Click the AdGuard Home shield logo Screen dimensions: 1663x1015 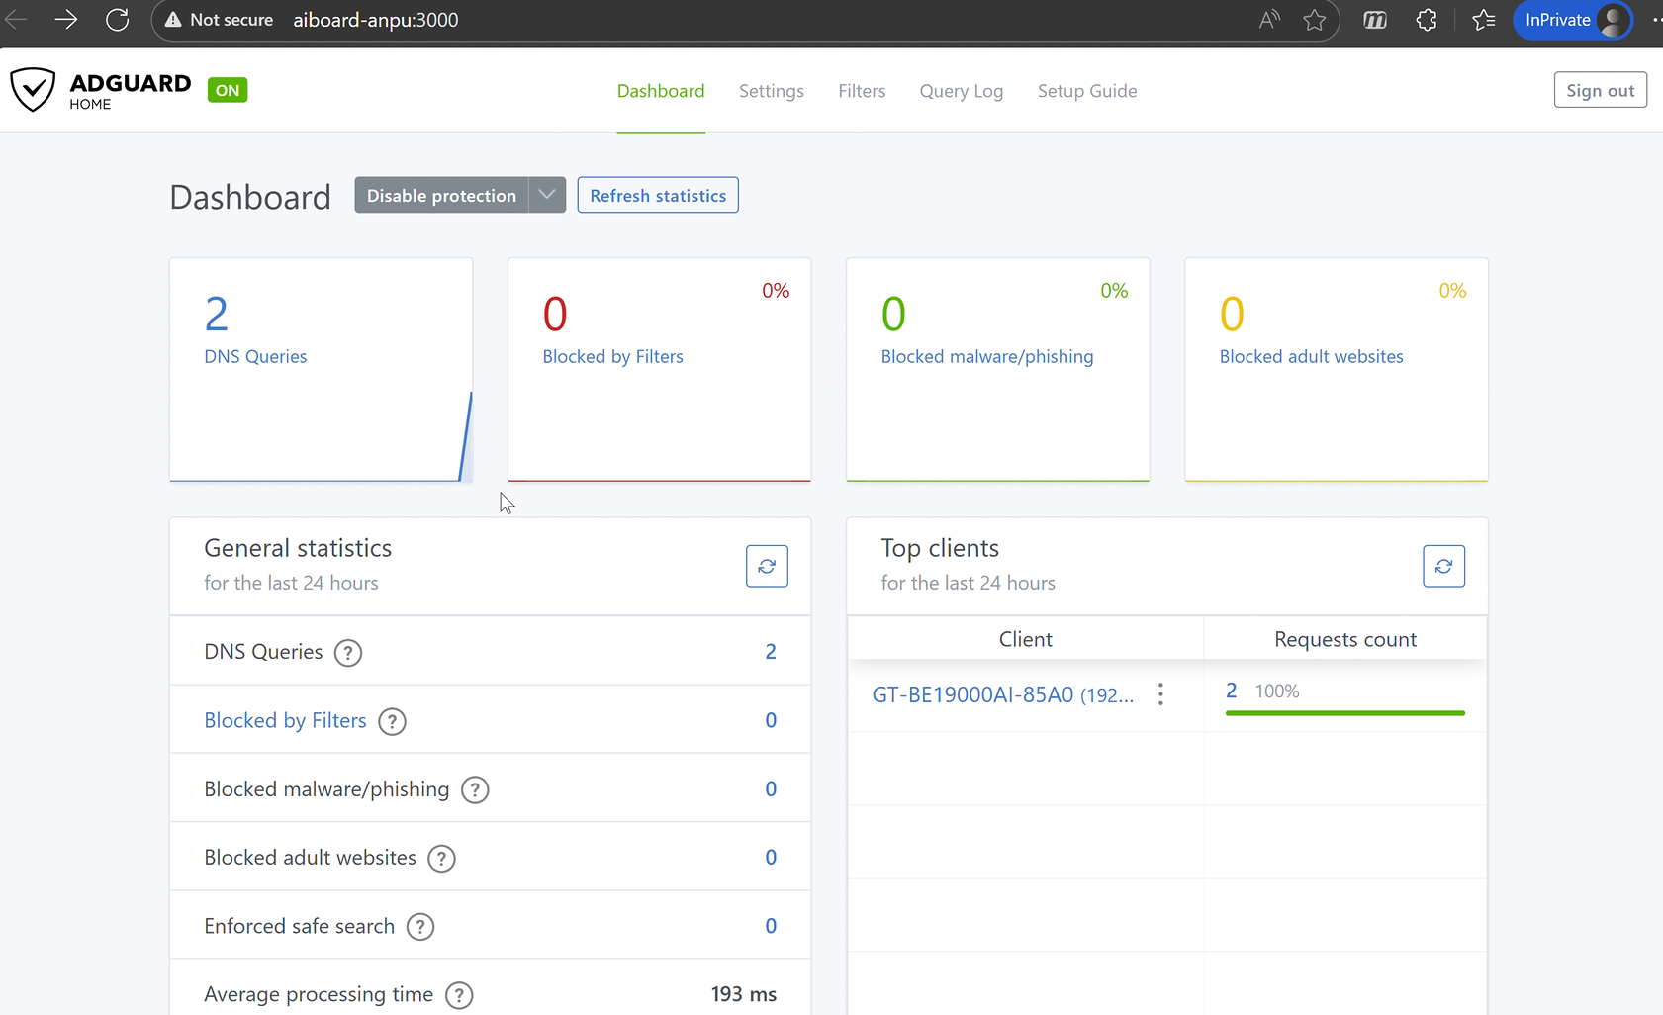pyautogui.click(x=33, y=90)
